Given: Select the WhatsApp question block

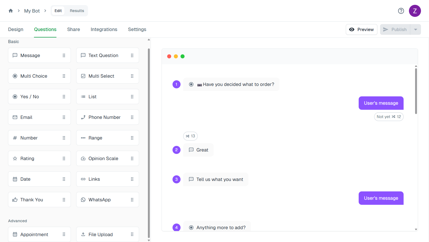Looking at the screenshot, I should pyautogui.click(x=108, y=200).
